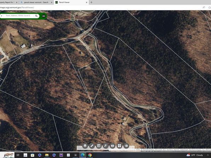Click the Read aloud icon in address bar
Image resolution: width=211 pixels, height=158 pixels.
click(x=204, y=7)
